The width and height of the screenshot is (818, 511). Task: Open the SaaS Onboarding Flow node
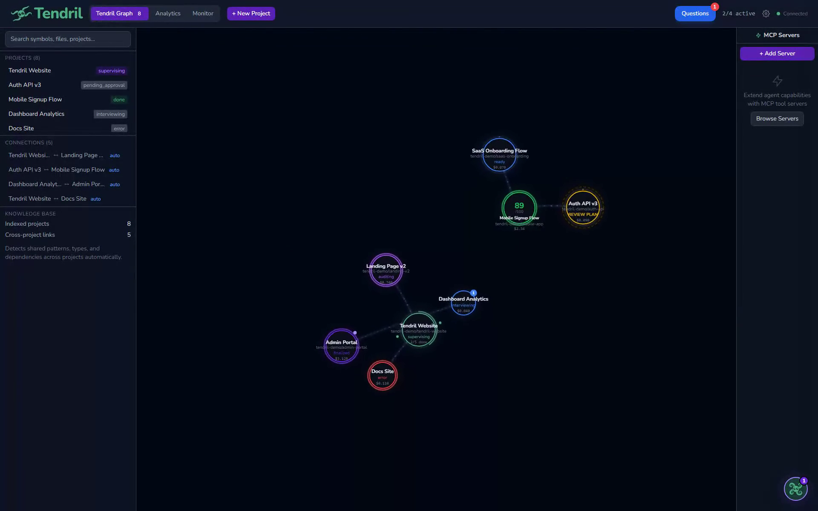click(499, 155)
